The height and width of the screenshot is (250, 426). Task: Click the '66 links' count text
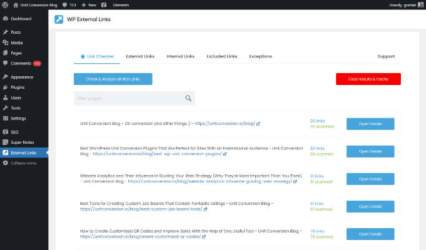tap(317, 121)
